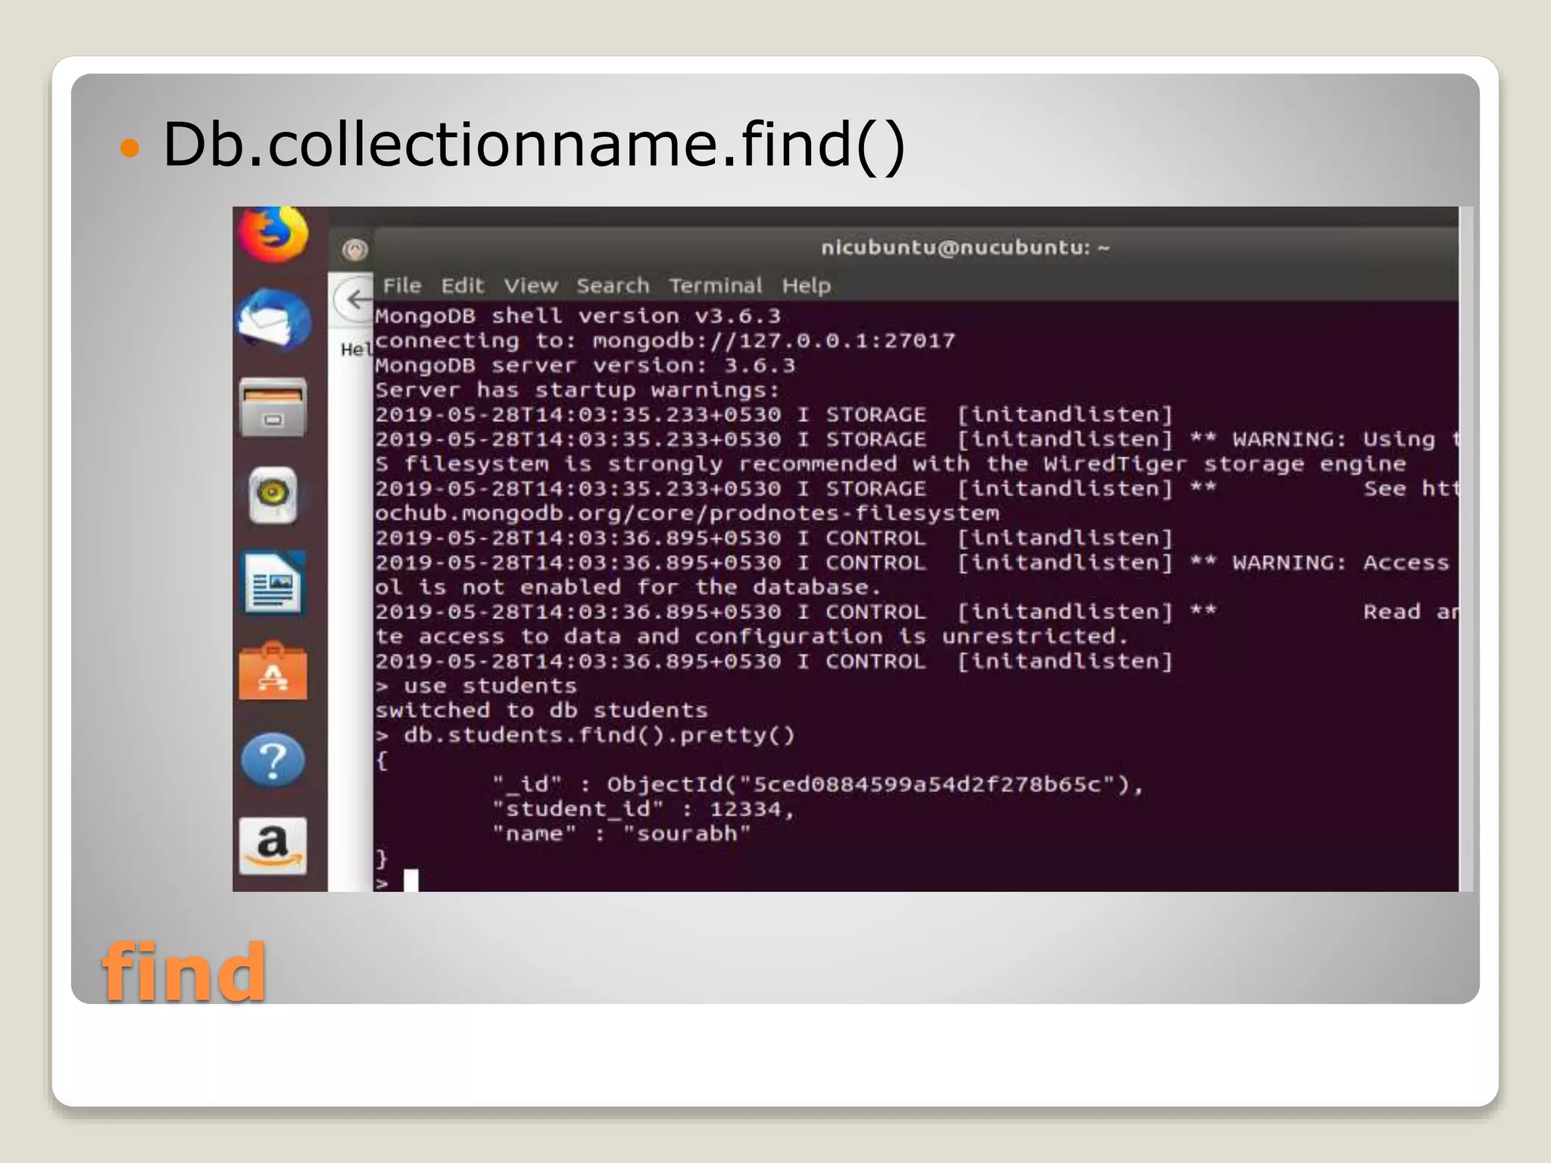This screenshot has width=1551, height=1163.
Task: Click 'MongoDB server version: 3.6.3' line
Action: (585, 366)
